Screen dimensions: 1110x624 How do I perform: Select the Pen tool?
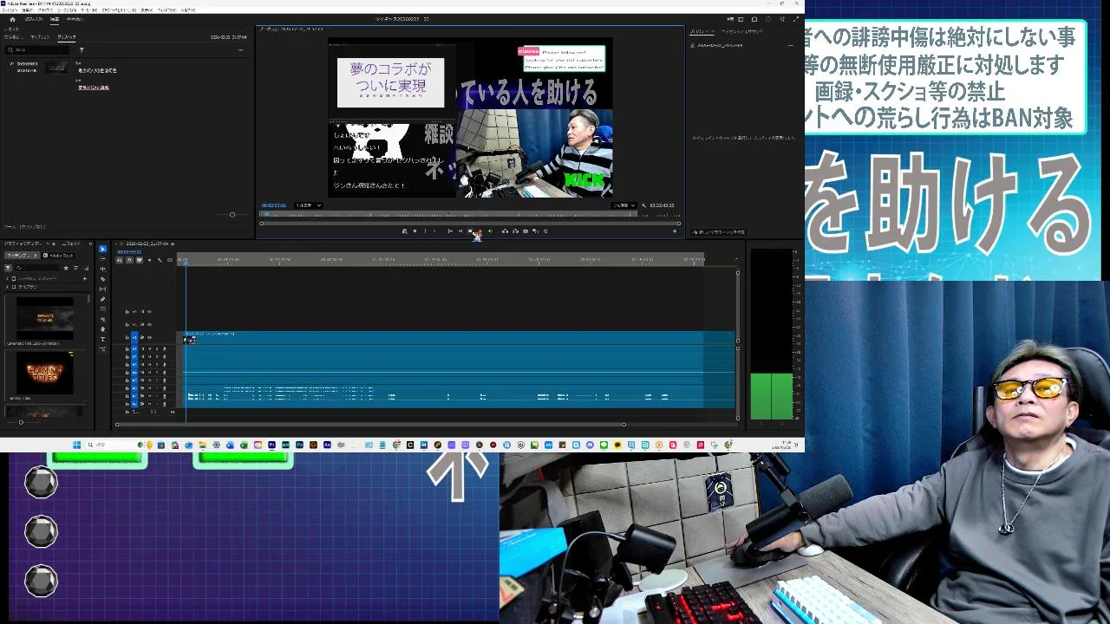point(103,299)
